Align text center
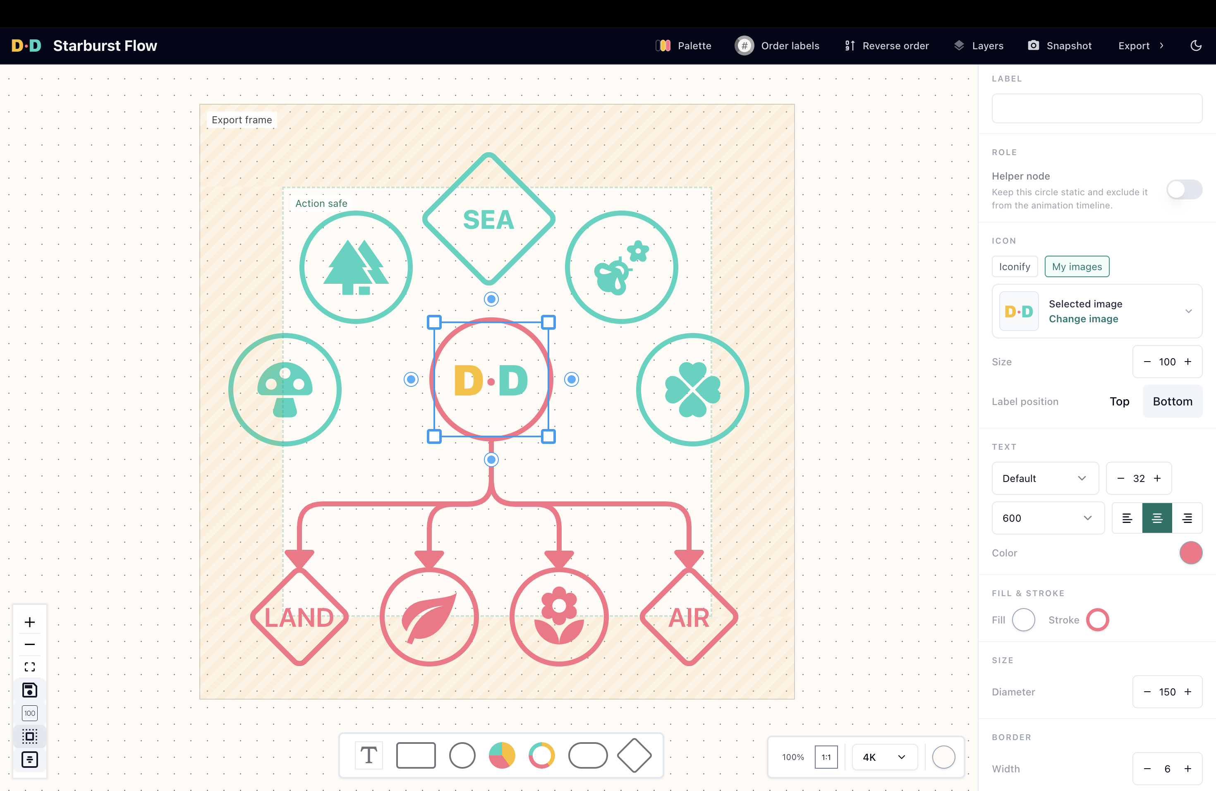Image resolution: width=1216 pixels, height=791 pixels. point(1157,518)
